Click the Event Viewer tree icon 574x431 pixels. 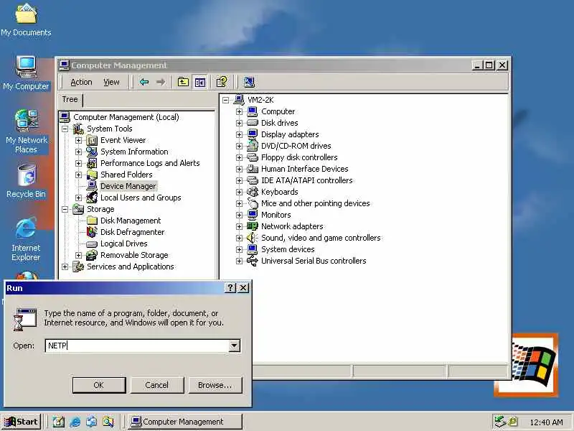92,140
